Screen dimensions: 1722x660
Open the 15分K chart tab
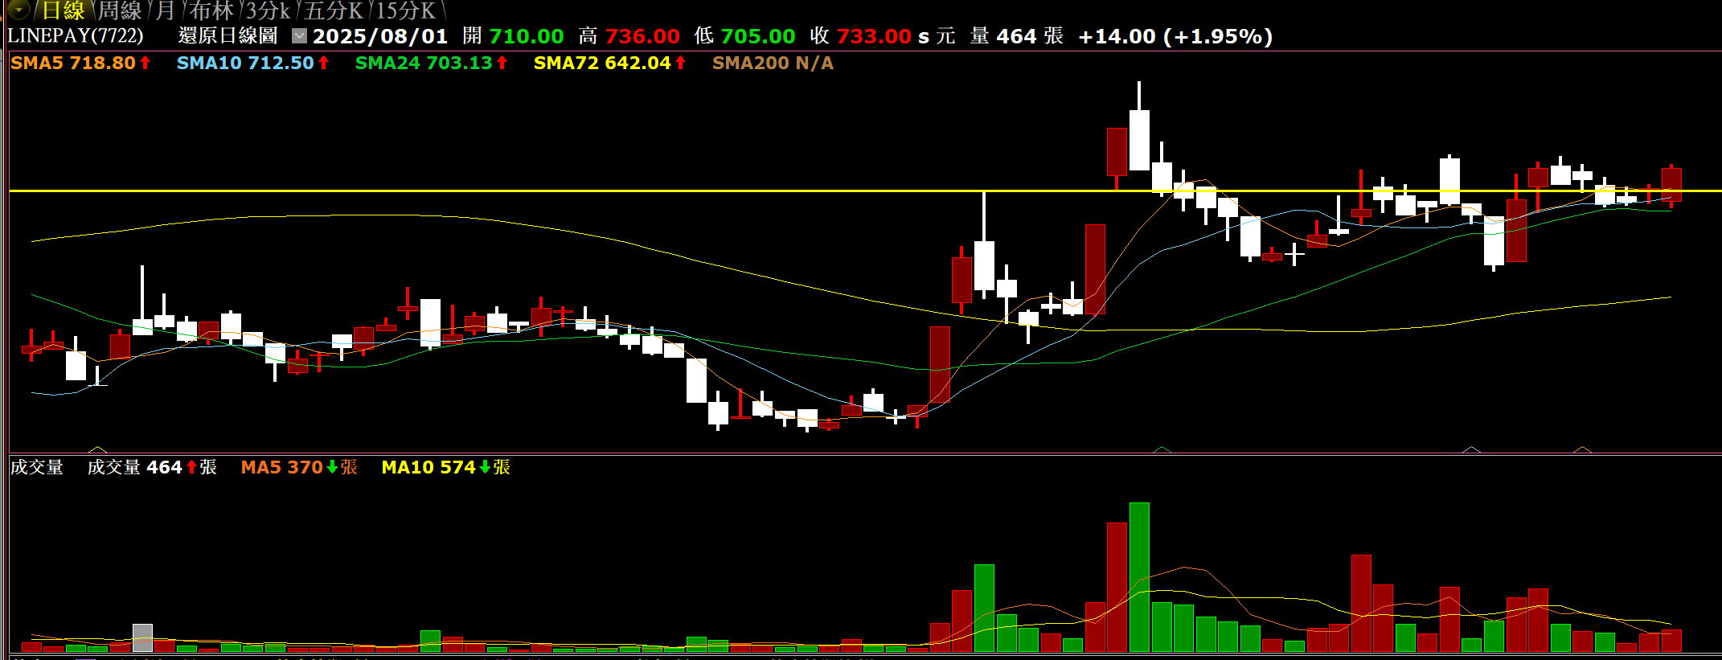(x=406, y=11)
